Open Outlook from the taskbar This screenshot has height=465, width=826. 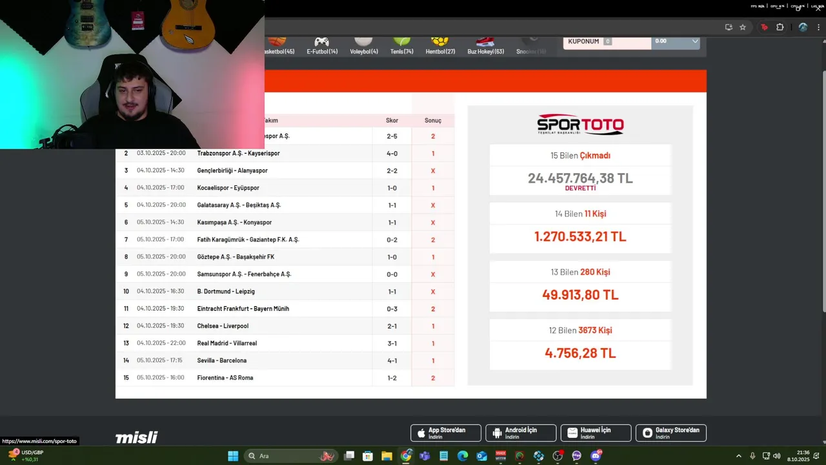coord(481,456)
